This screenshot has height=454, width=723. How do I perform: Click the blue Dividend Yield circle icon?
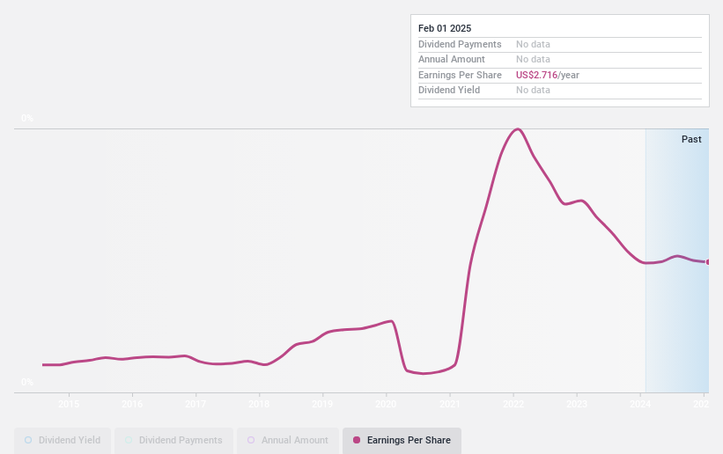point(28,440)
